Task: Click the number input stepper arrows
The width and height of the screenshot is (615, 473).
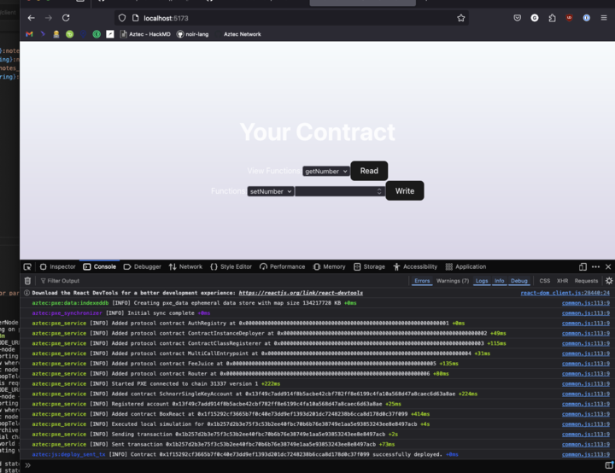Action: [379, 191]
